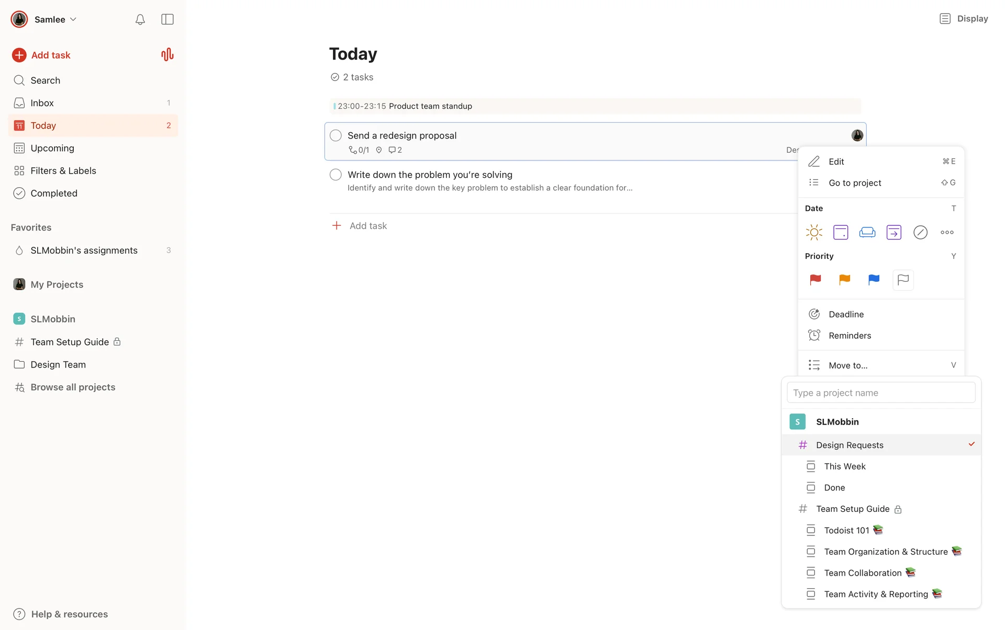Click the red voice waveform icon
This screenshot has width=1005, height=630.
pyautogui.click(x=167, y=55)
